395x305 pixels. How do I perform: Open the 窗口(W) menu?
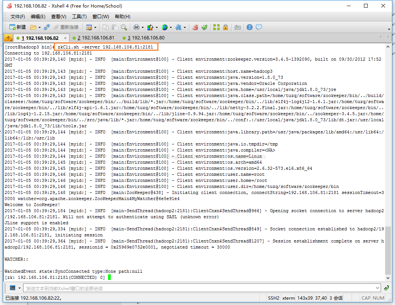101,17
